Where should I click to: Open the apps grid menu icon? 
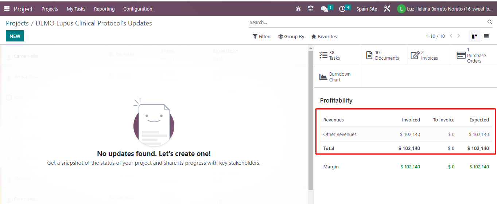7,9
